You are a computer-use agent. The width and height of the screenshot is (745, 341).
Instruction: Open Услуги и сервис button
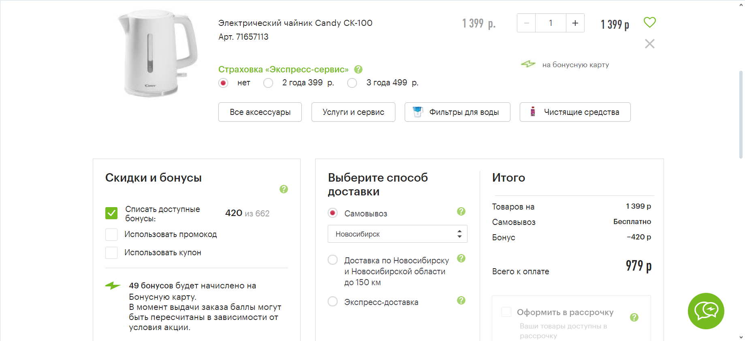[353, 112]
